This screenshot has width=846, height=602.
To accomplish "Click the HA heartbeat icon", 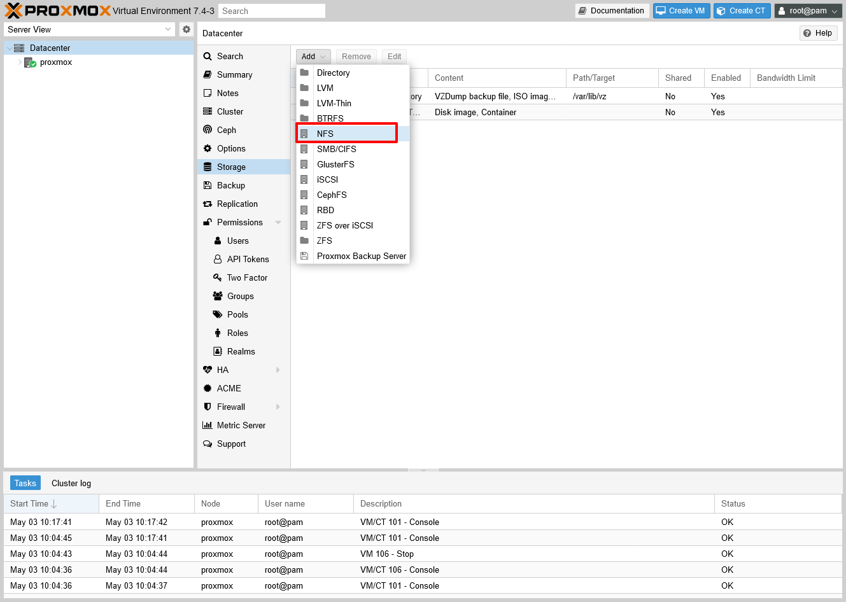I will (x=208, y=370).
